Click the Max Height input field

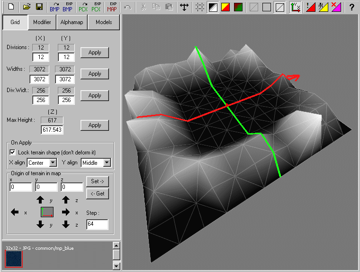[52, 129]
